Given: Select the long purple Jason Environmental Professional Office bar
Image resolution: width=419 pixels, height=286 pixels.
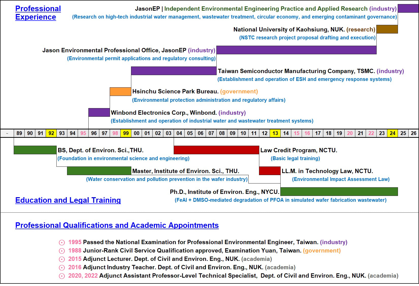Looking at the screenshot, I should pos(296,50).
